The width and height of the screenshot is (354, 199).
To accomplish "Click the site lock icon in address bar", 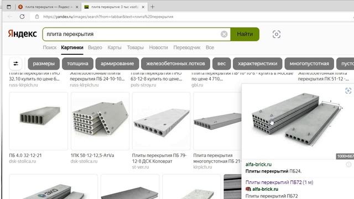I will [37, 17].
